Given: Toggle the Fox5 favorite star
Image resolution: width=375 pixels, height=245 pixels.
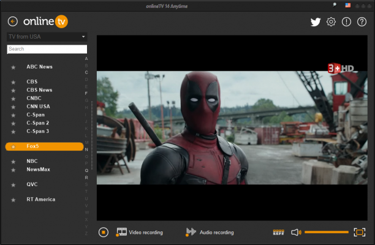Looking at the screenshot, I should [13, 147].
